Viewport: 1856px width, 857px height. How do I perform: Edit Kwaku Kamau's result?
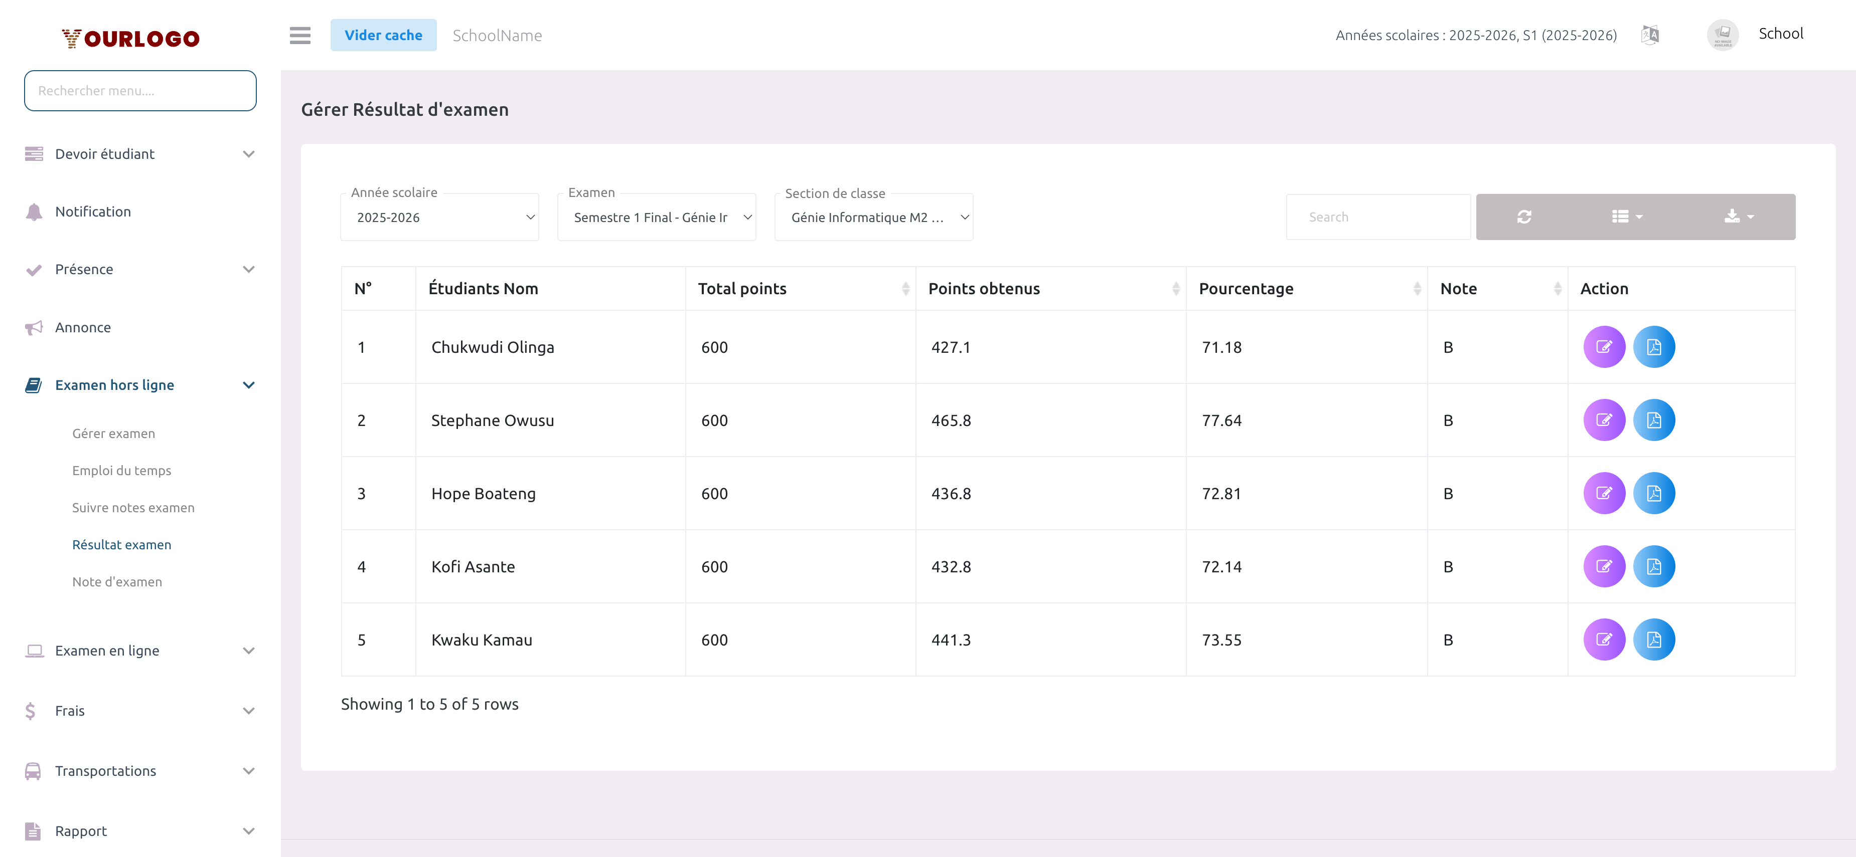[1603, 639]
